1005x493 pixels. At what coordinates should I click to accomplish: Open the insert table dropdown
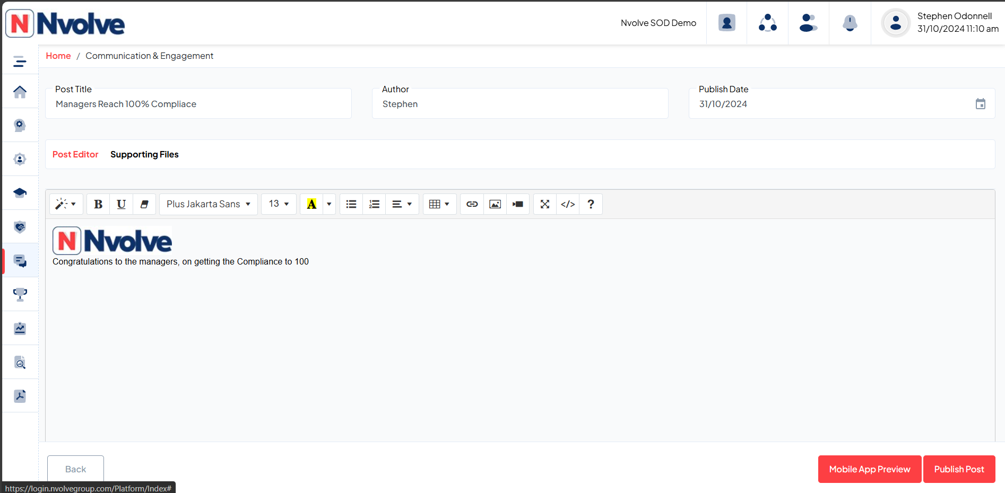coord(439,204)
